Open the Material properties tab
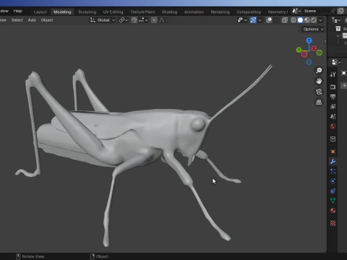This screenshot has height=260, width=347. pos(333,211)
